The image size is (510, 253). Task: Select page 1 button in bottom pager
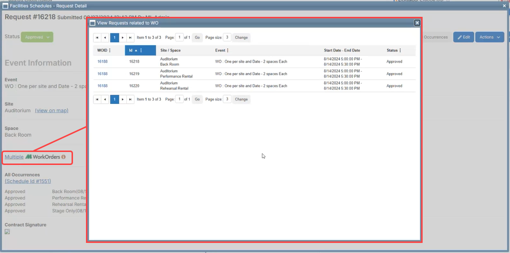pyautogui.click(x=114, y=99)
